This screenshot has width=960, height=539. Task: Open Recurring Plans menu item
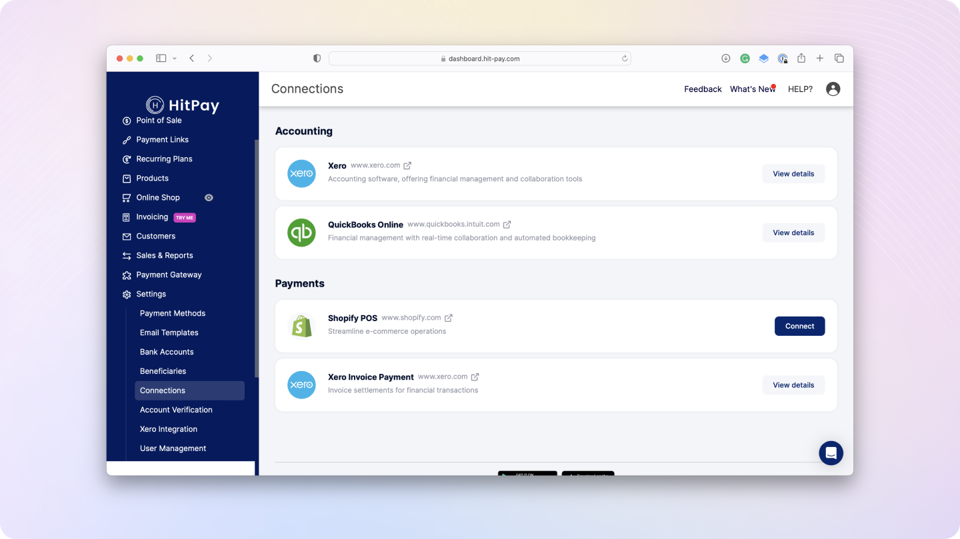click(164, 159)
